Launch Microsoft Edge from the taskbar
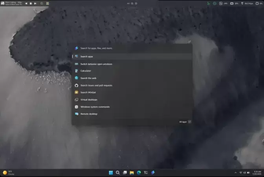The width and height of the screenshot is (264, 177). tap(139, 173)
